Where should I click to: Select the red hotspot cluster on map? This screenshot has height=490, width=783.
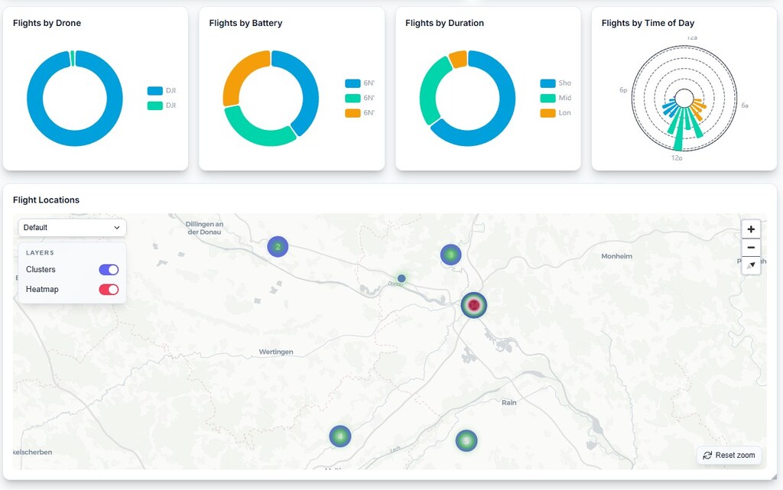point(473,305)
